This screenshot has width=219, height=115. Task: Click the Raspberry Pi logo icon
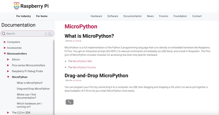[16, 6]
